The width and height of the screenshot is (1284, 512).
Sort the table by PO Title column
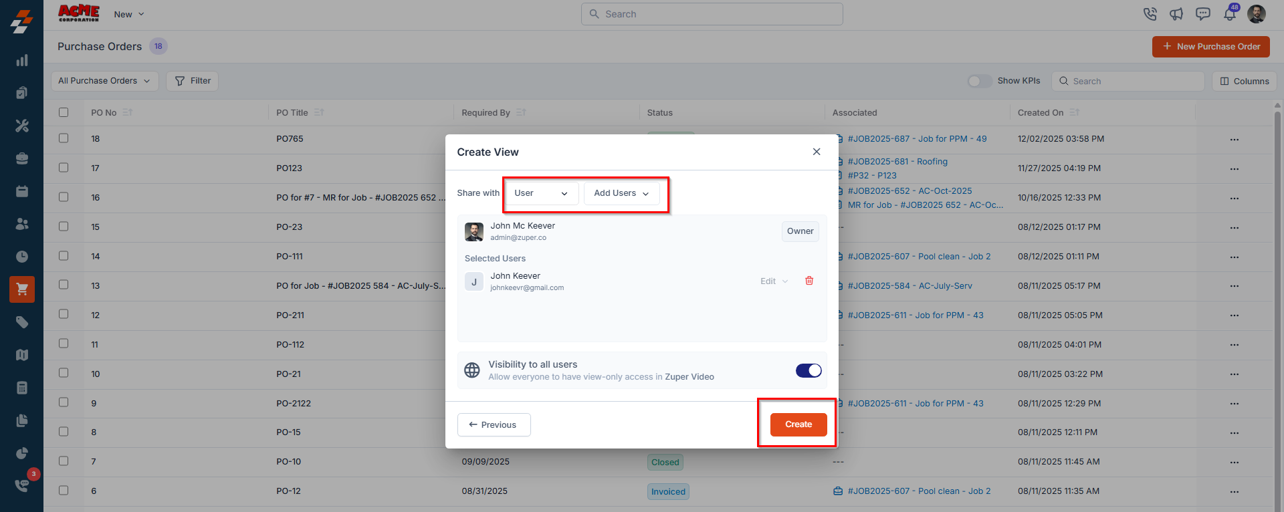click(319, 112)
